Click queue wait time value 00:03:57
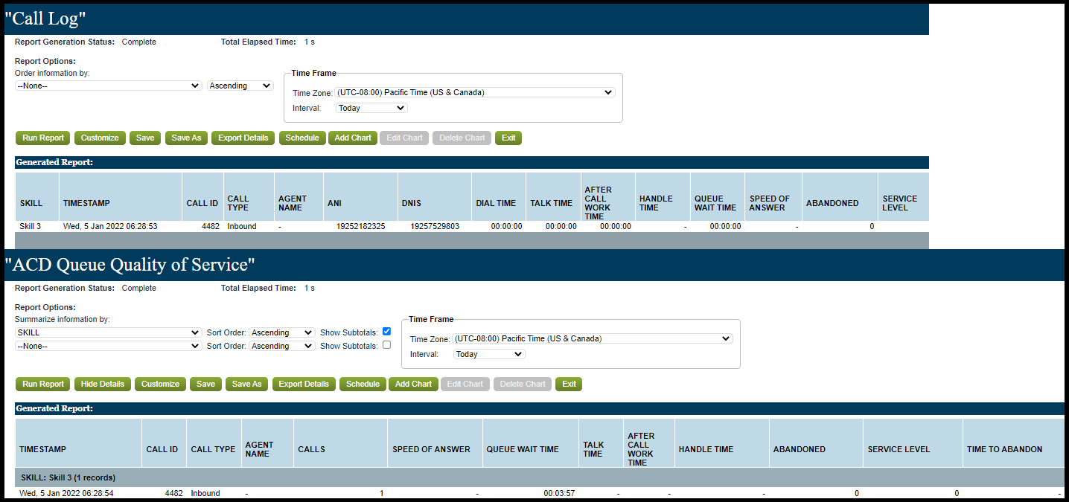1069x502 pixels. (x=559, y=493)
